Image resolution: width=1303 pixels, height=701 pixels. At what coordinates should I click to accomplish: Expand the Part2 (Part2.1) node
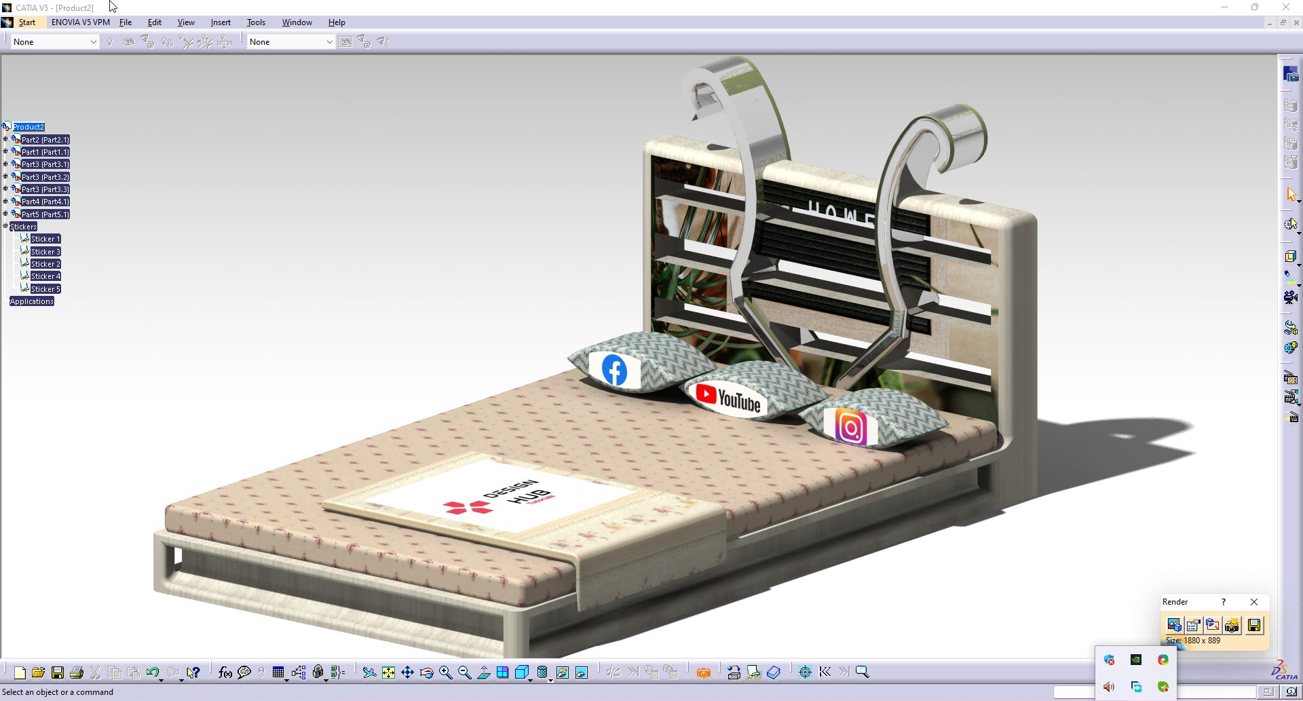pos(5,139)
